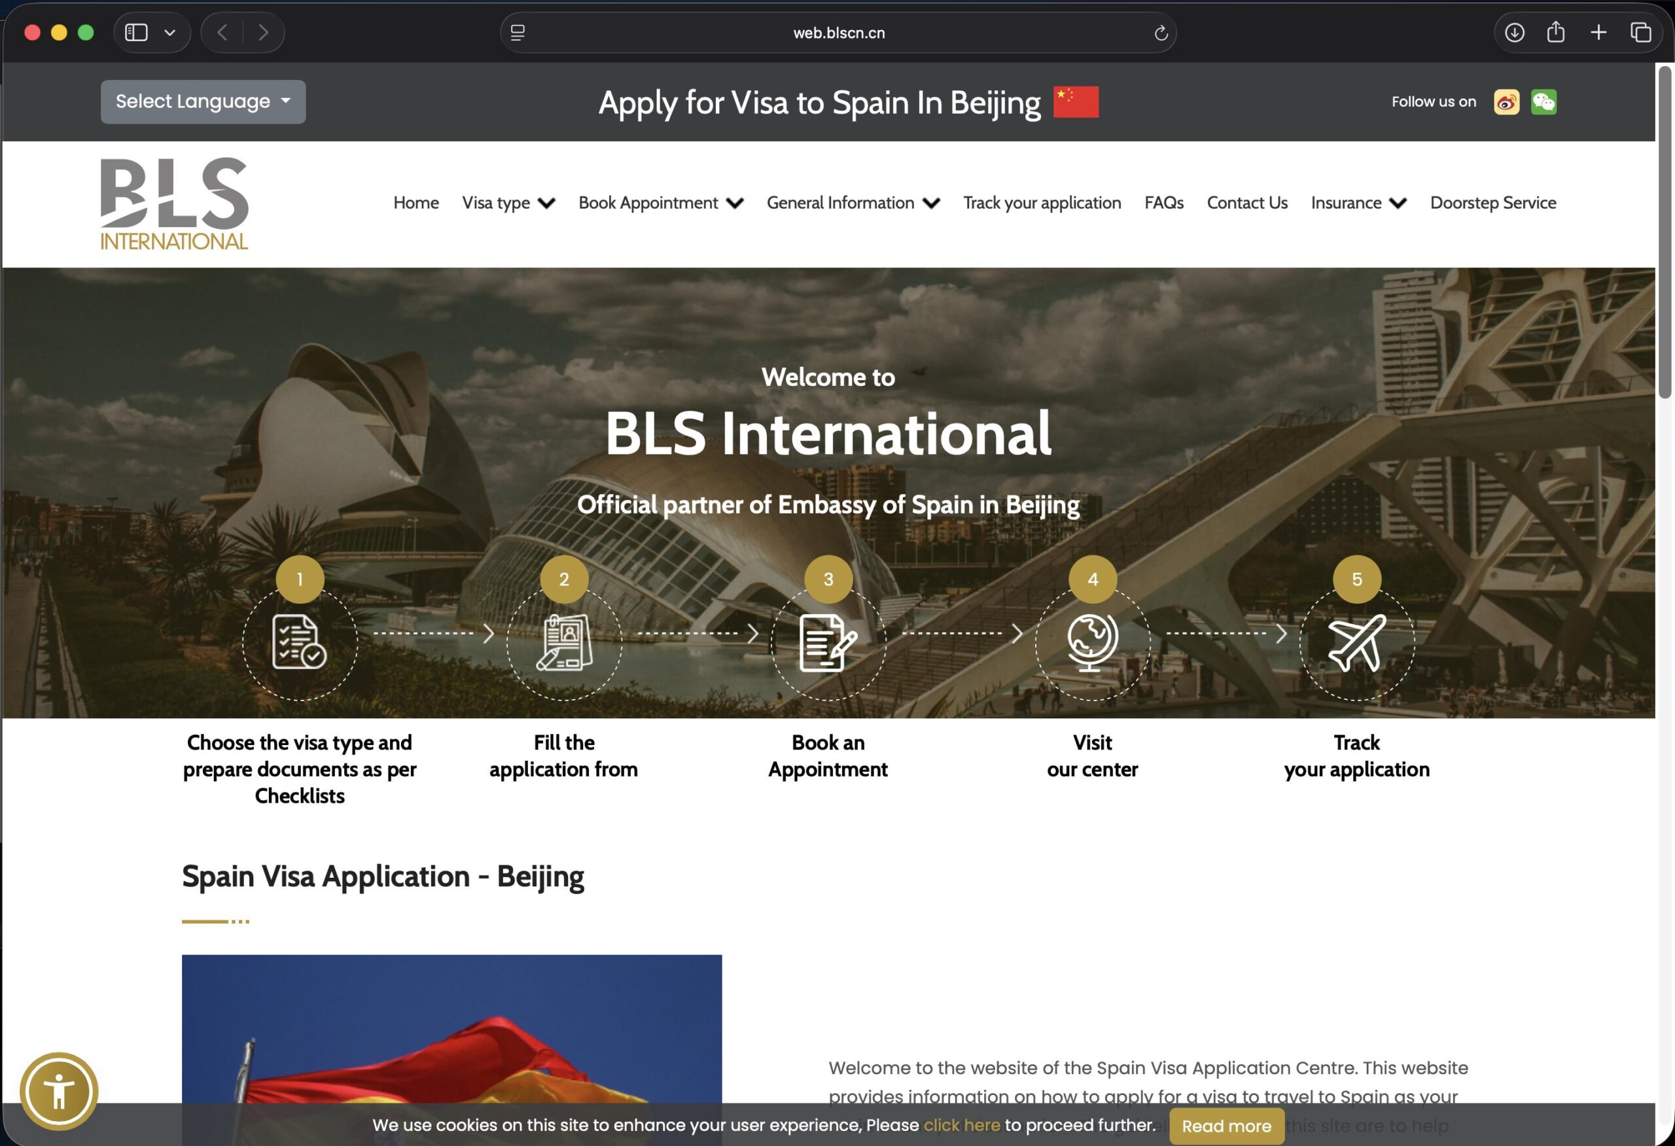
Task: Click the appointment notepad icon for step 3
Action: [828, 643]
